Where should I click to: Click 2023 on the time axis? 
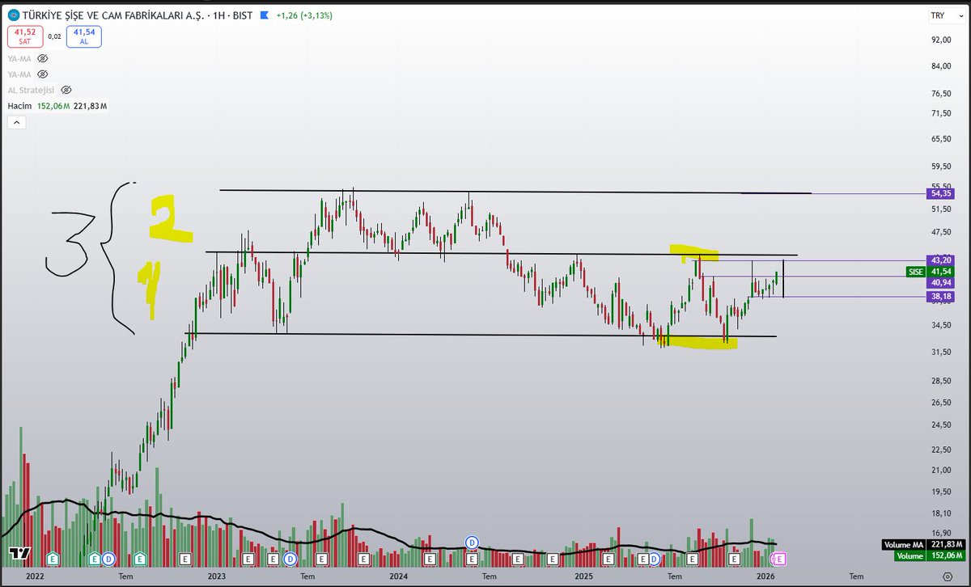pos(216,577)
